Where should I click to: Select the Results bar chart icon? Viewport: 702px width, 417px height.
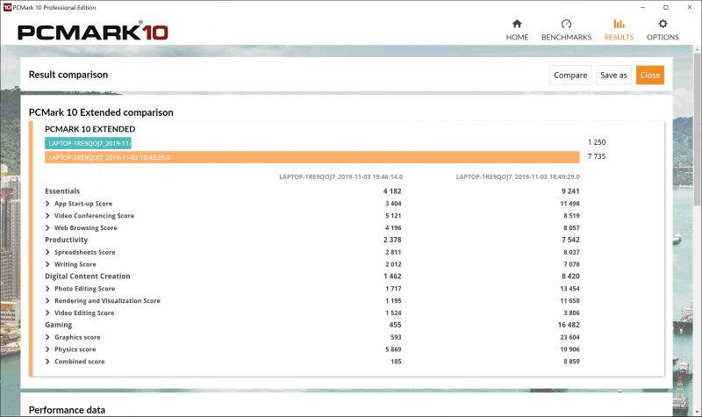[x=619, y=24]
